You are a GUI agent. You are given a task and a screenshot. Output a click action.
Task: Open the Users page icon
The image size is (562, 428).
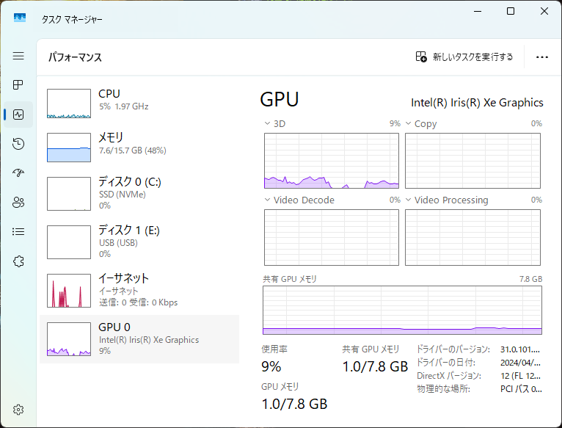pyautogui.click(x=18, y=203)
